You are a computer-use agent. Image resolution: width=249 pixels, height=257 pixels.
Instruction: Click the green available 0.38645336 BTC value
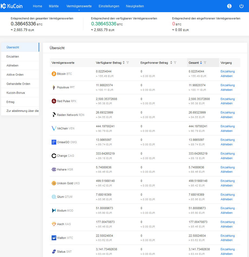(x=107, y=24)
